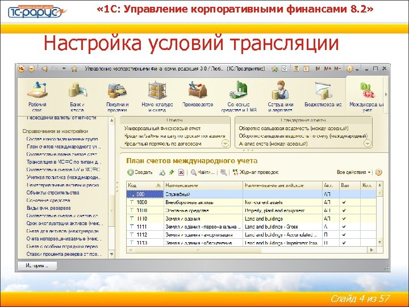Sort by Наименование английское column header
The image size is (409, 307).
(283, 185)
